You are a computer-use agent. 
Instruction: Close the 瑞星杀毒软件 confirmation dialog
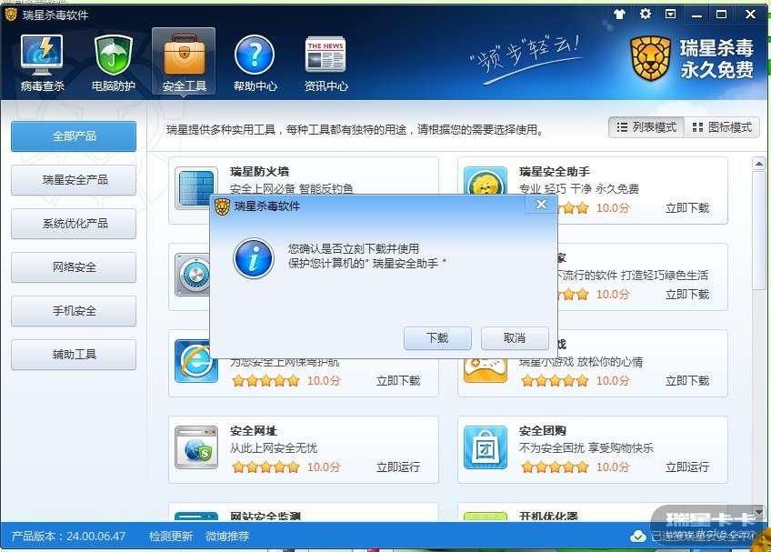(x=541, y=205)
